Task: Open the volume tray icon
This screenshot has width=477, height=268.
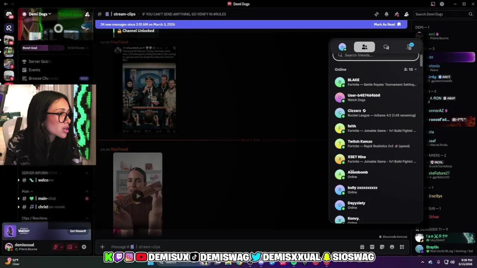Action: (x=452, y=262)
